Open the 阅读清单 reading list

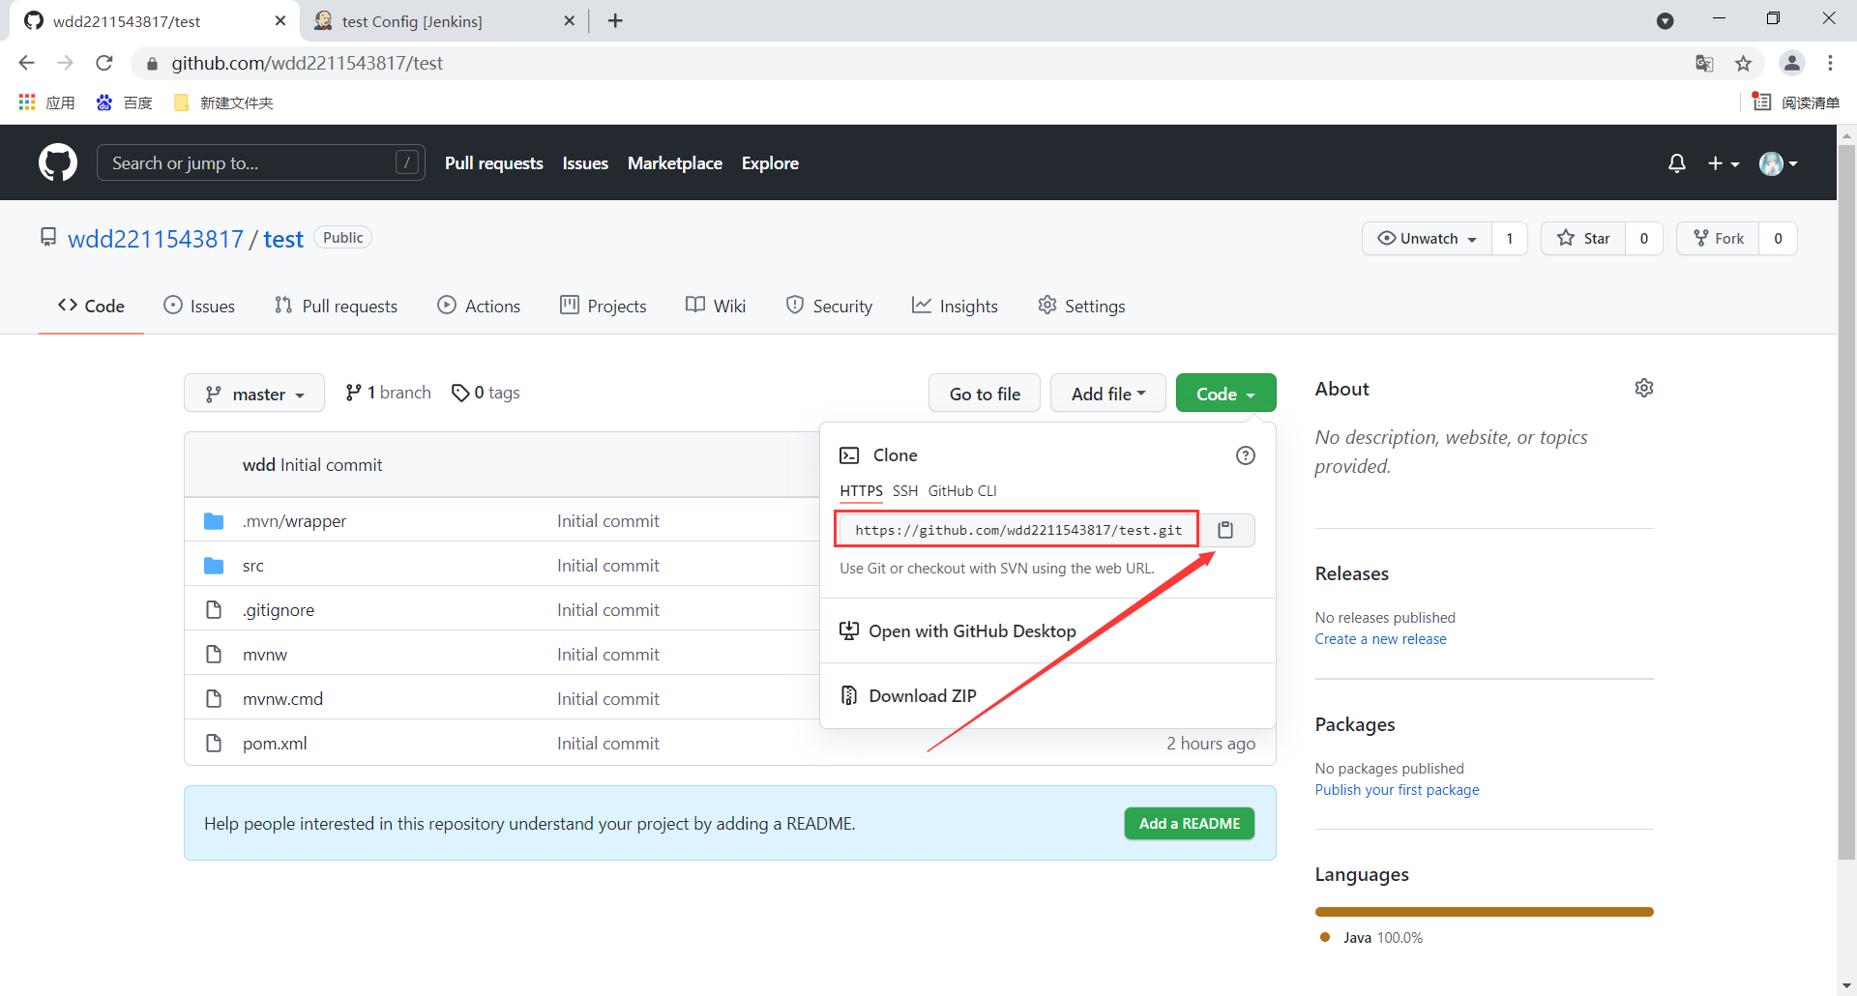pyautogui.click(x=1796, y=103)
